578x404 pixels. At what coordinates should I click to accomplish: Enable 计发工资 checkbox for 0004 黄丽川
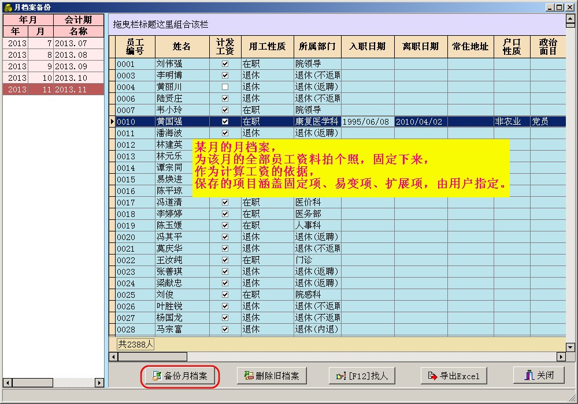tap(225, 87)
